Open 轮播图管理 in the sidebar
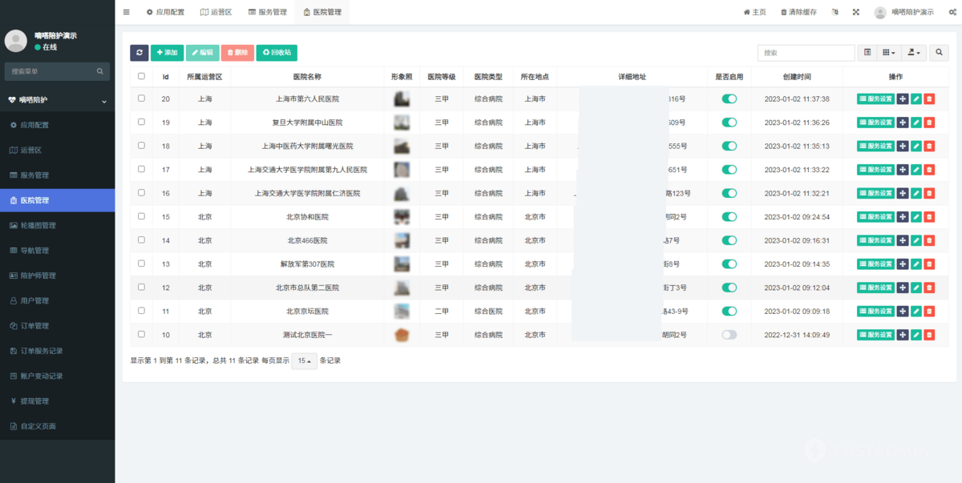The image size is (962, 483). tap(58, 225)
